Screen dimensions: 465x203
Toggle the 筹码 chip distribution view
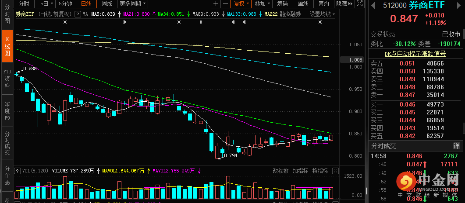(x=282, y=4)
